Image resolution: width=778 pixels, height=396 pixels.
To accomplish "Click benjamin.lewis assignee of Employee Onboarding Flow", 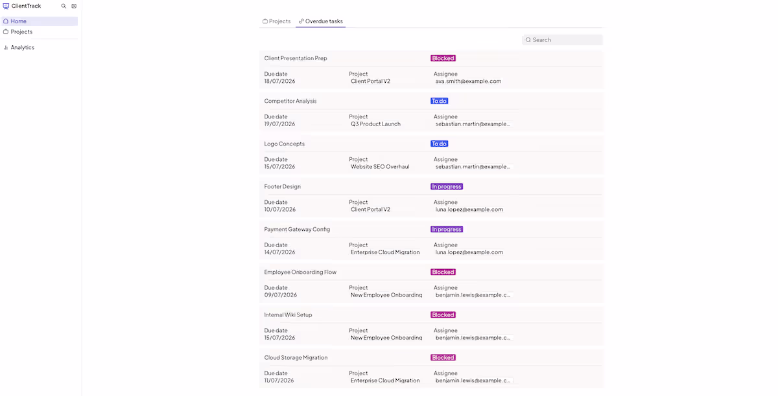I will (x=473, y=295).
